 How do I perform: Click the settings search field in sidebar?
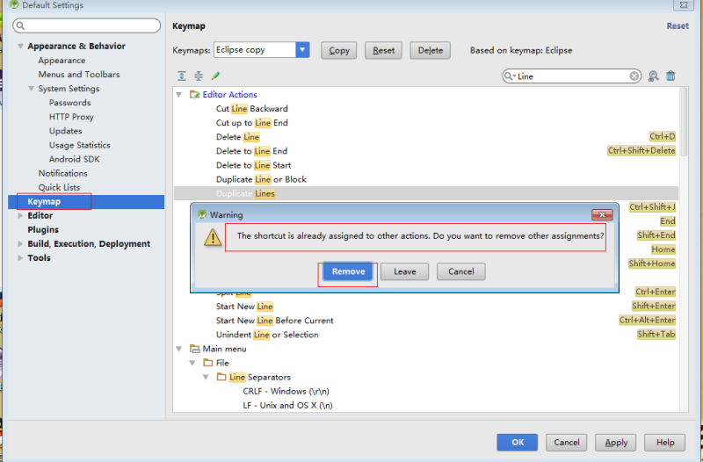point(87,25)
